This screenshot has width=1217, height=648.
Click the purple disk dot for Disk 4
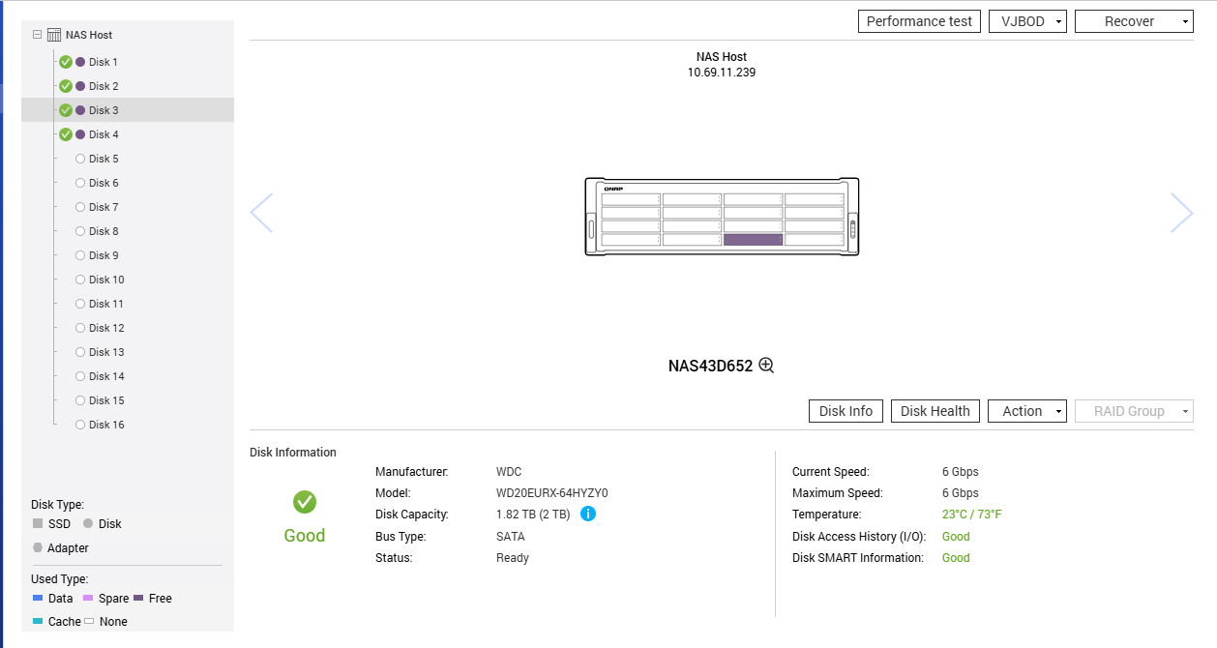(80, 134)
